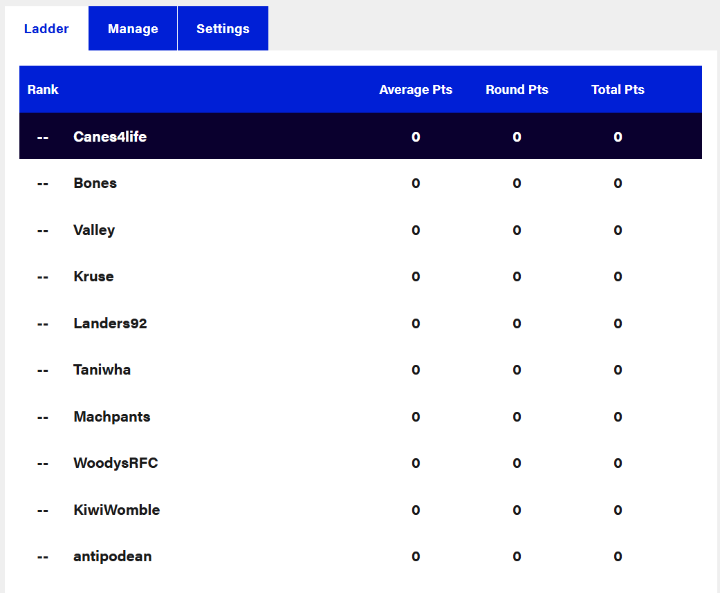
Task: Click the Total Pts value for antipodean
Action: click(x=618, y=556)
